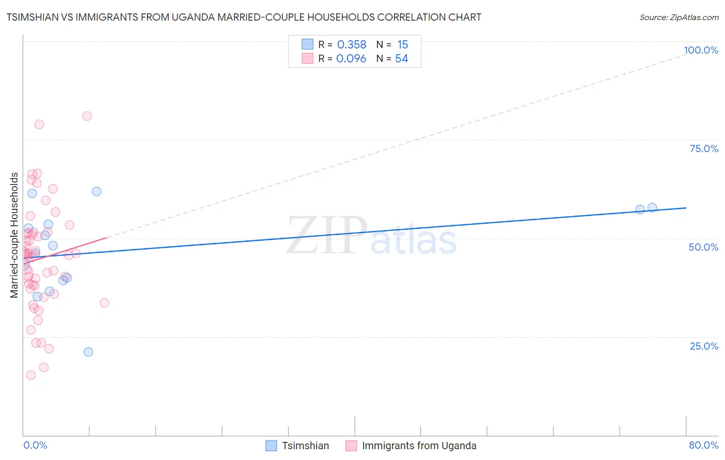Open the Source: ZipAtlas.com link

tap(679, 17)
